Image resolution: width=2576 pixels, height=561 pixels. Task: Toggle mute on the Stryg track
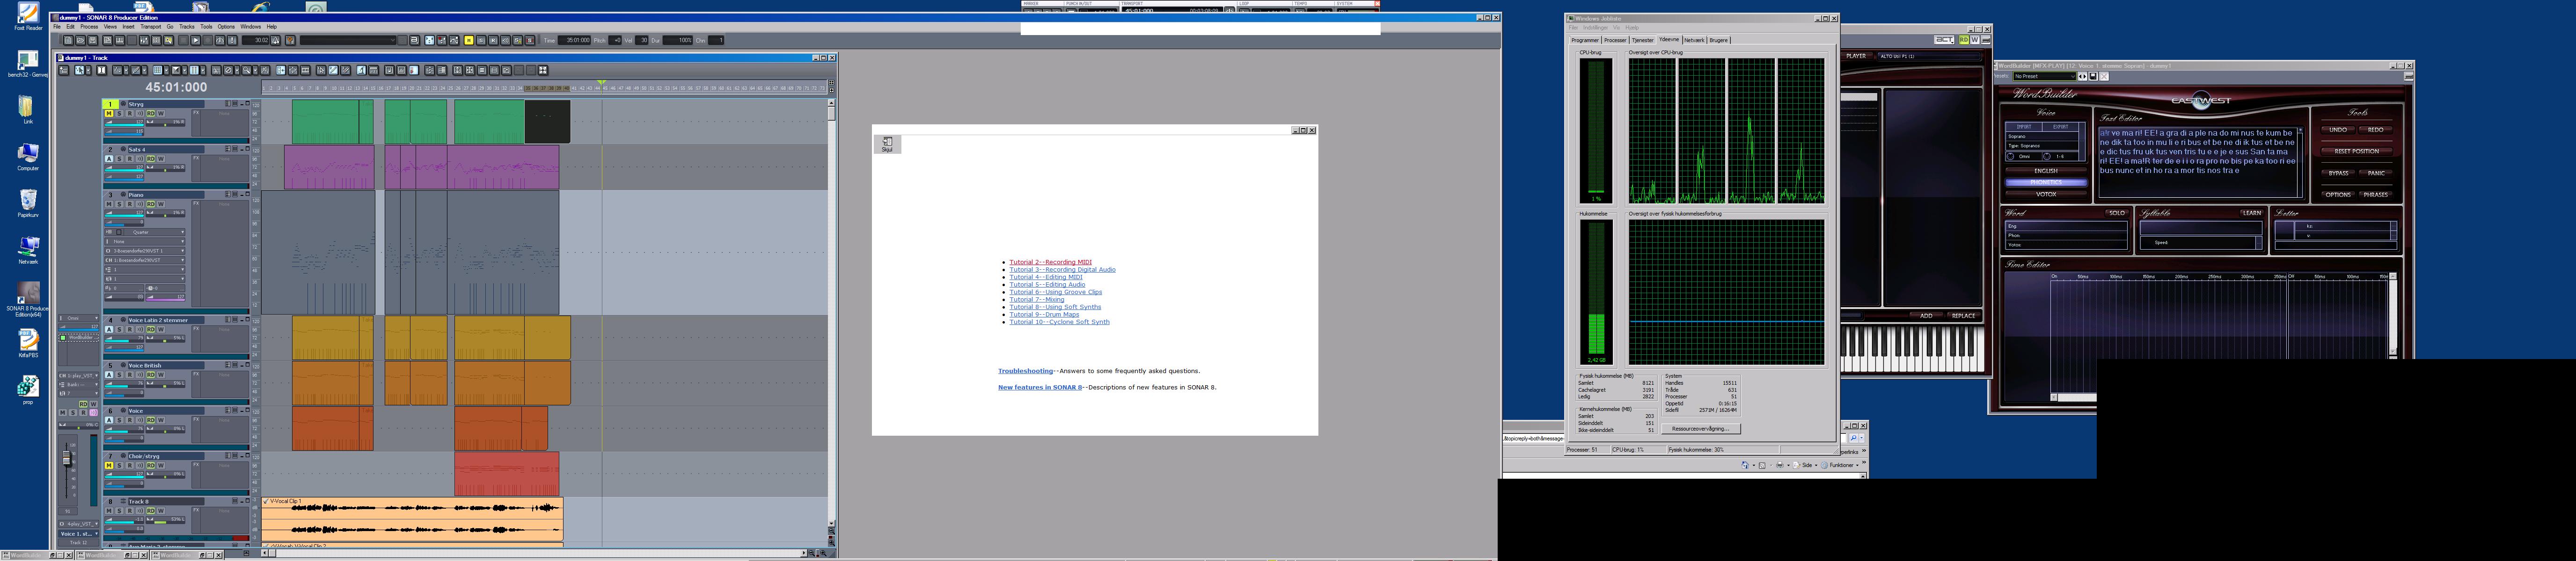point(109,113)
